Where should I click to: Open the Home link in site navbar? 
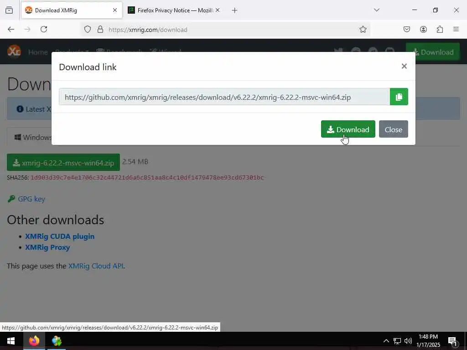point(38,52)
